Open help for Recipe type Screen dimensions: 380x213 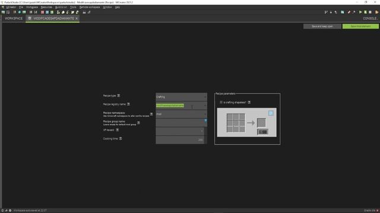[119, 96]
